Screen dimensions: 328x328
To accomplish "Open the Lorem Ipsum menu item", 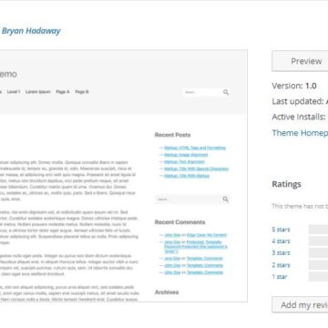I will (38, 92).
